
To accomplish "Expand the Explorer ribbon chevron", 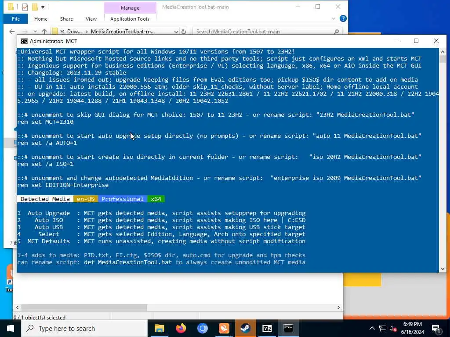I will coord(333,18).
